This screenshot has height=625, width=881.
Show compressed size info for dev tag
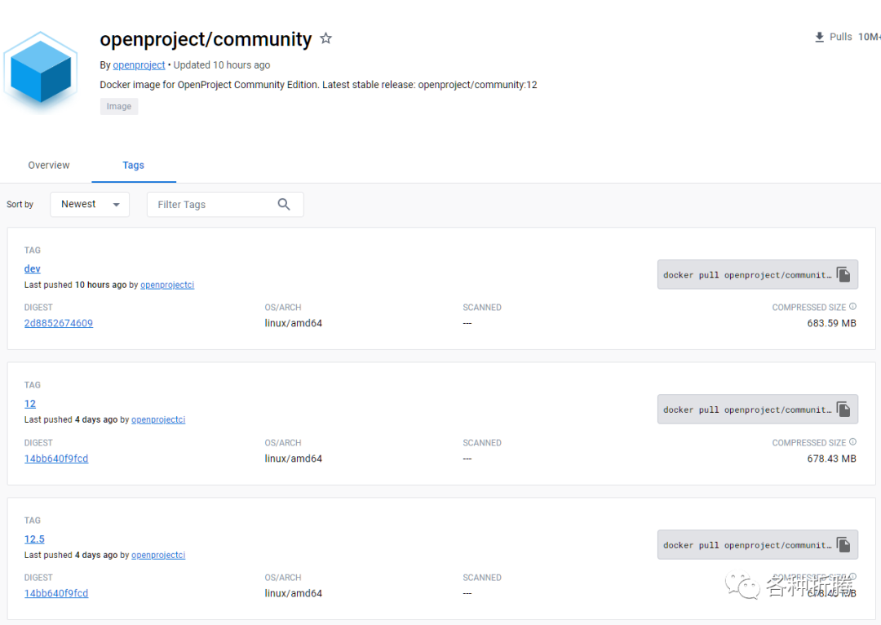pyautogui.click(x=852, y=306)
